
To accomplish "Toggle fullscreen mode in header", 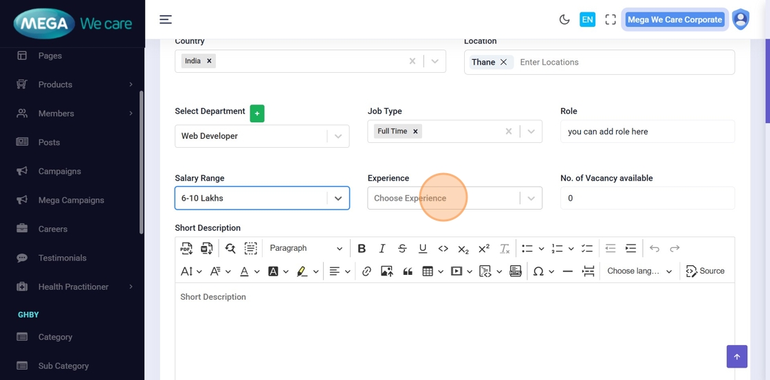I will [610, 19].
